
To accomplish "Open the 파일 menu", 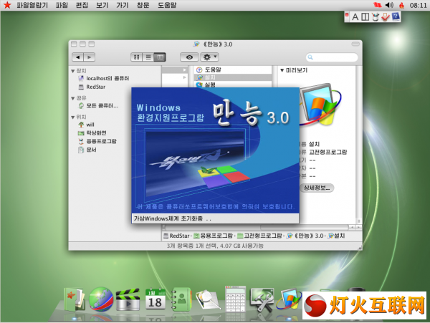I will pos(62,5).
